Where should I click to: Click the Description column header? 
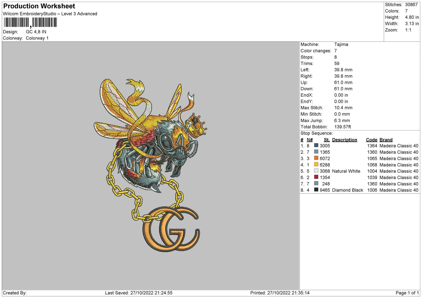point(345,140)
